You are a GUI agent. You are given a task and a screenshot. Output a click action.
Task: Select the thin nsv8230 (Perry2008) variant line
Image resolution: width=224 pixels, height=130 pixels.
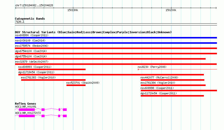[177, 69]
